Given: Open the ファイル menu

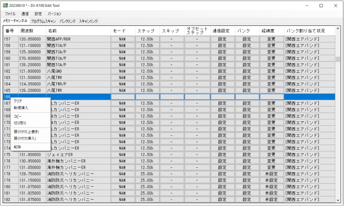Looking at the screenshot, I should [x=10, y=14].
